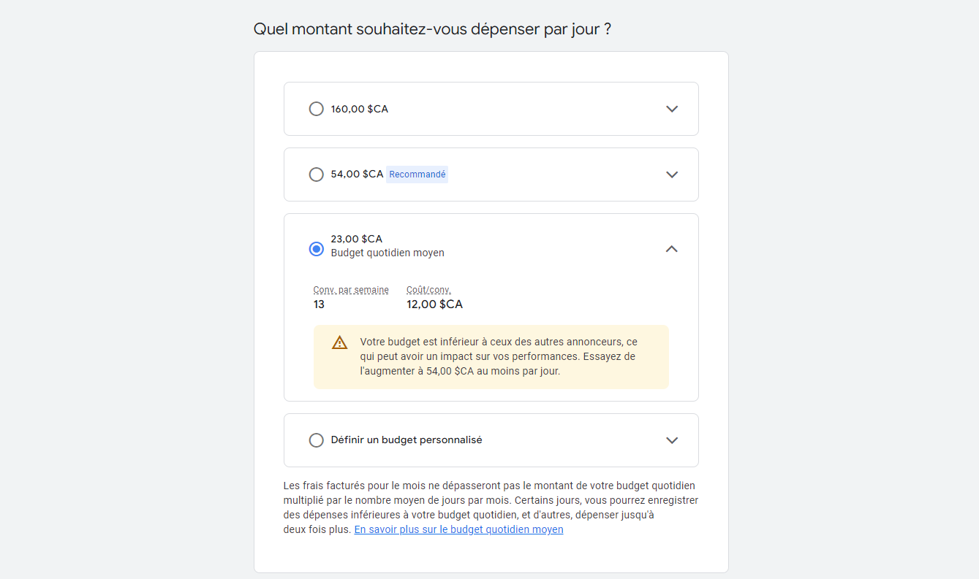Choose the custom budget radio button
979x579 pixels.
pyautogui.click(x=316, y=440)
